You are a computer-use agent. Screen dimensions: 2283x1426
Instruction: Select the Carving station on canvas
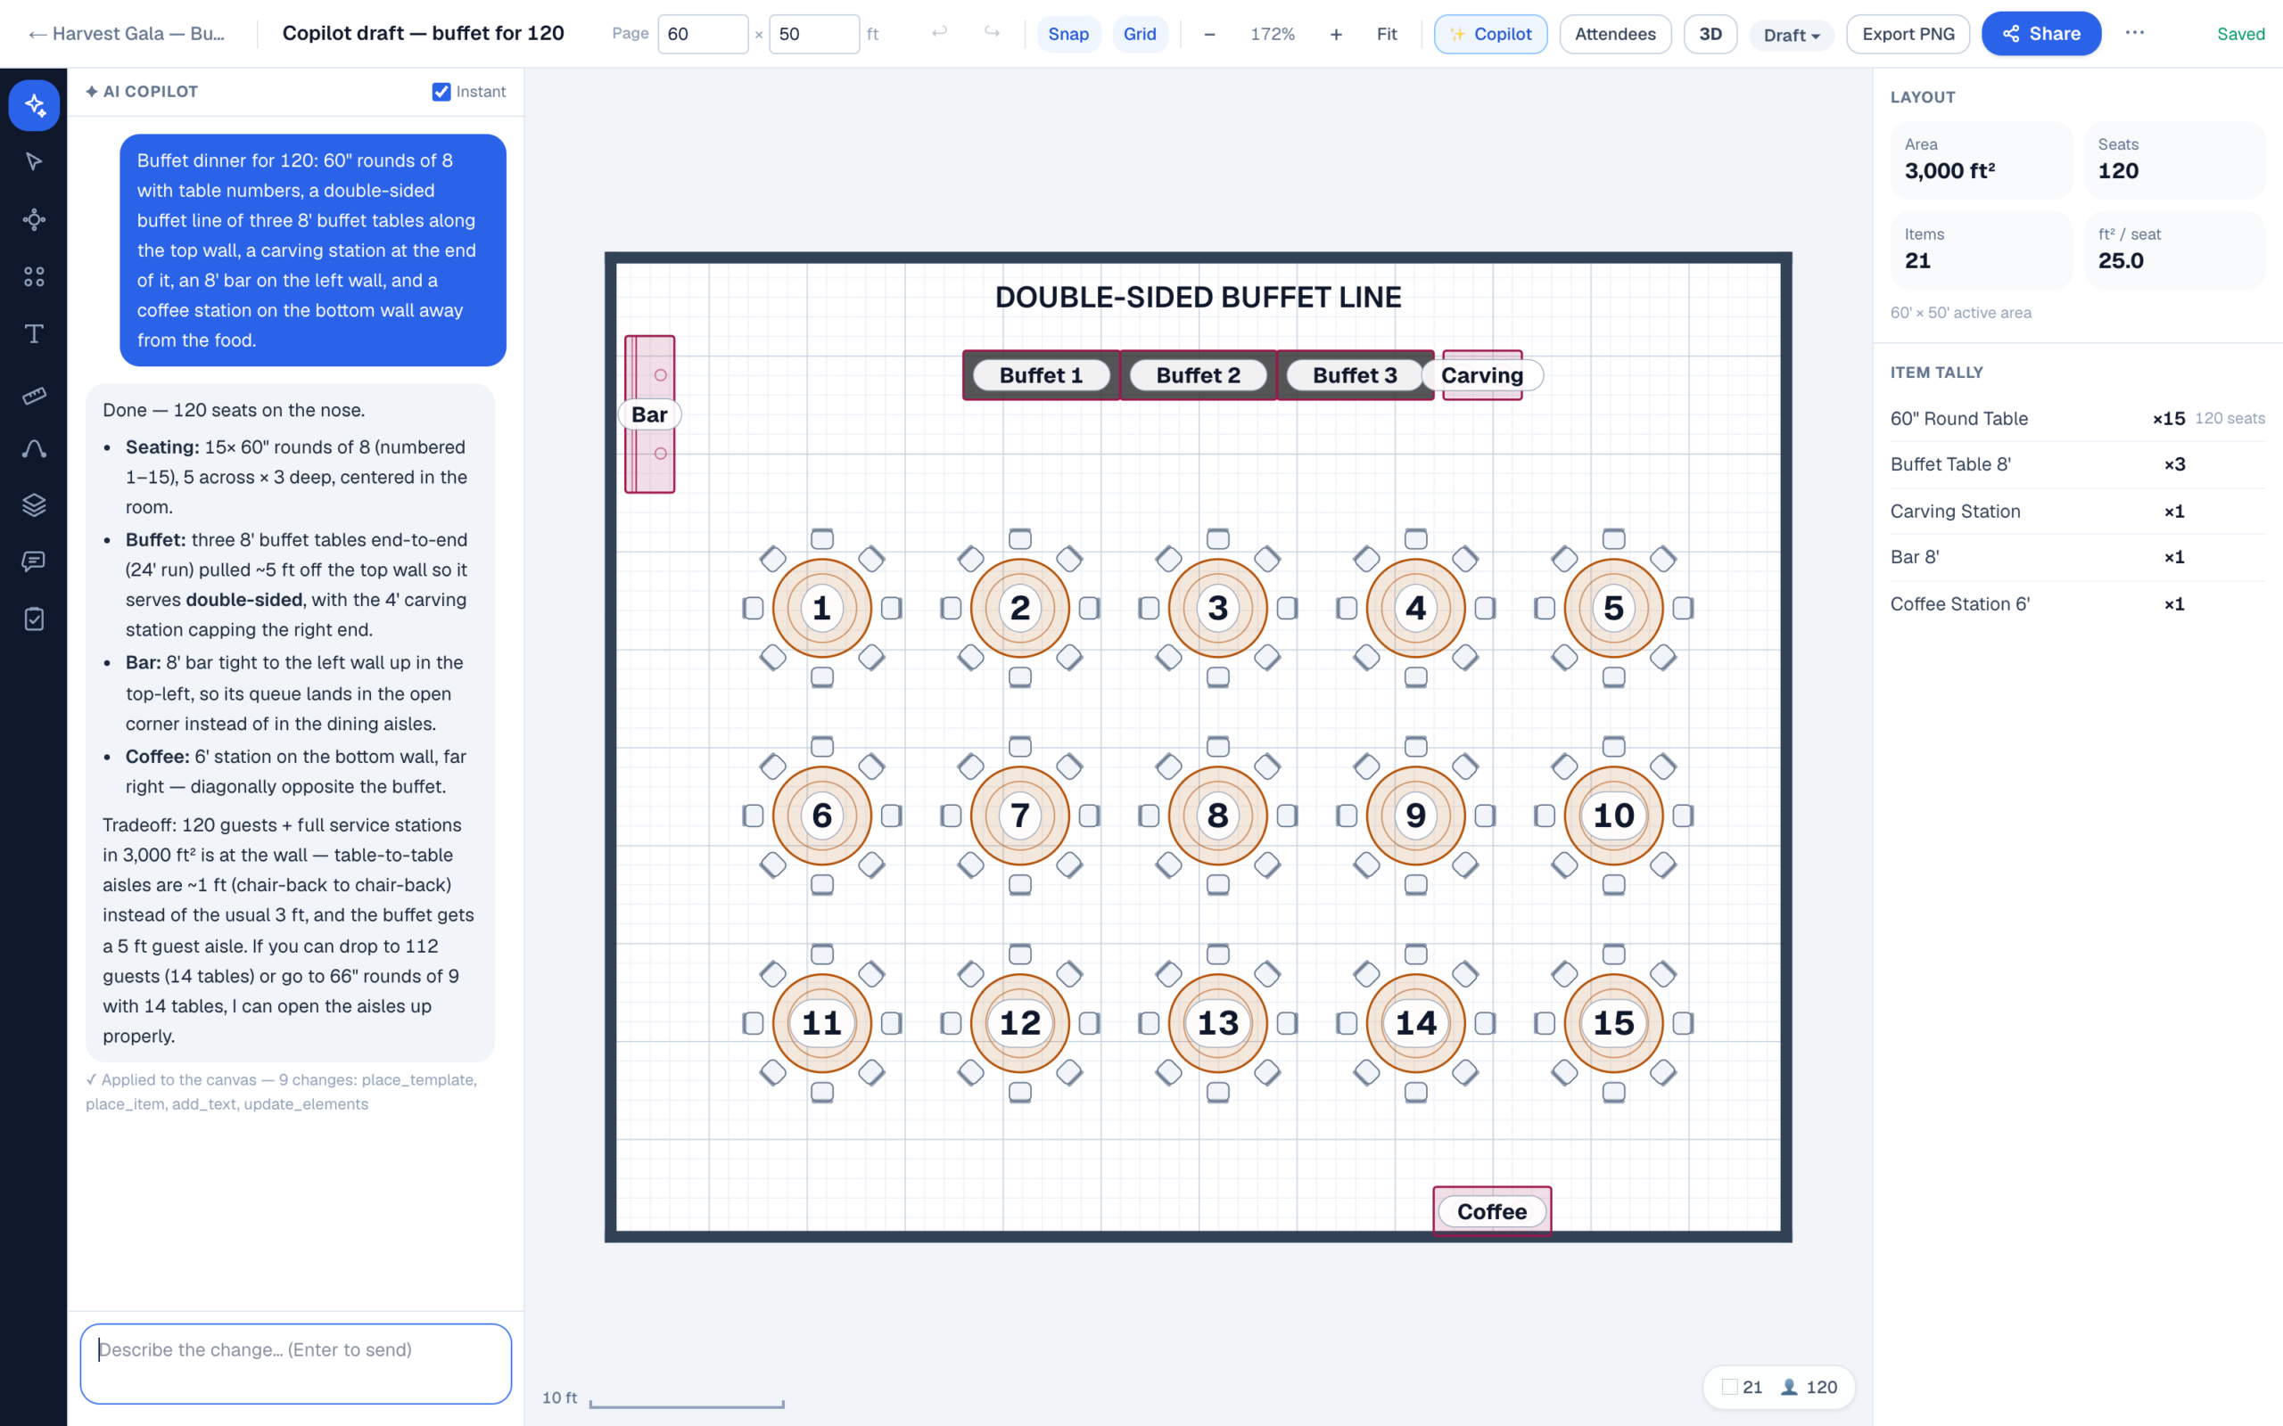tap(1482, 375)
